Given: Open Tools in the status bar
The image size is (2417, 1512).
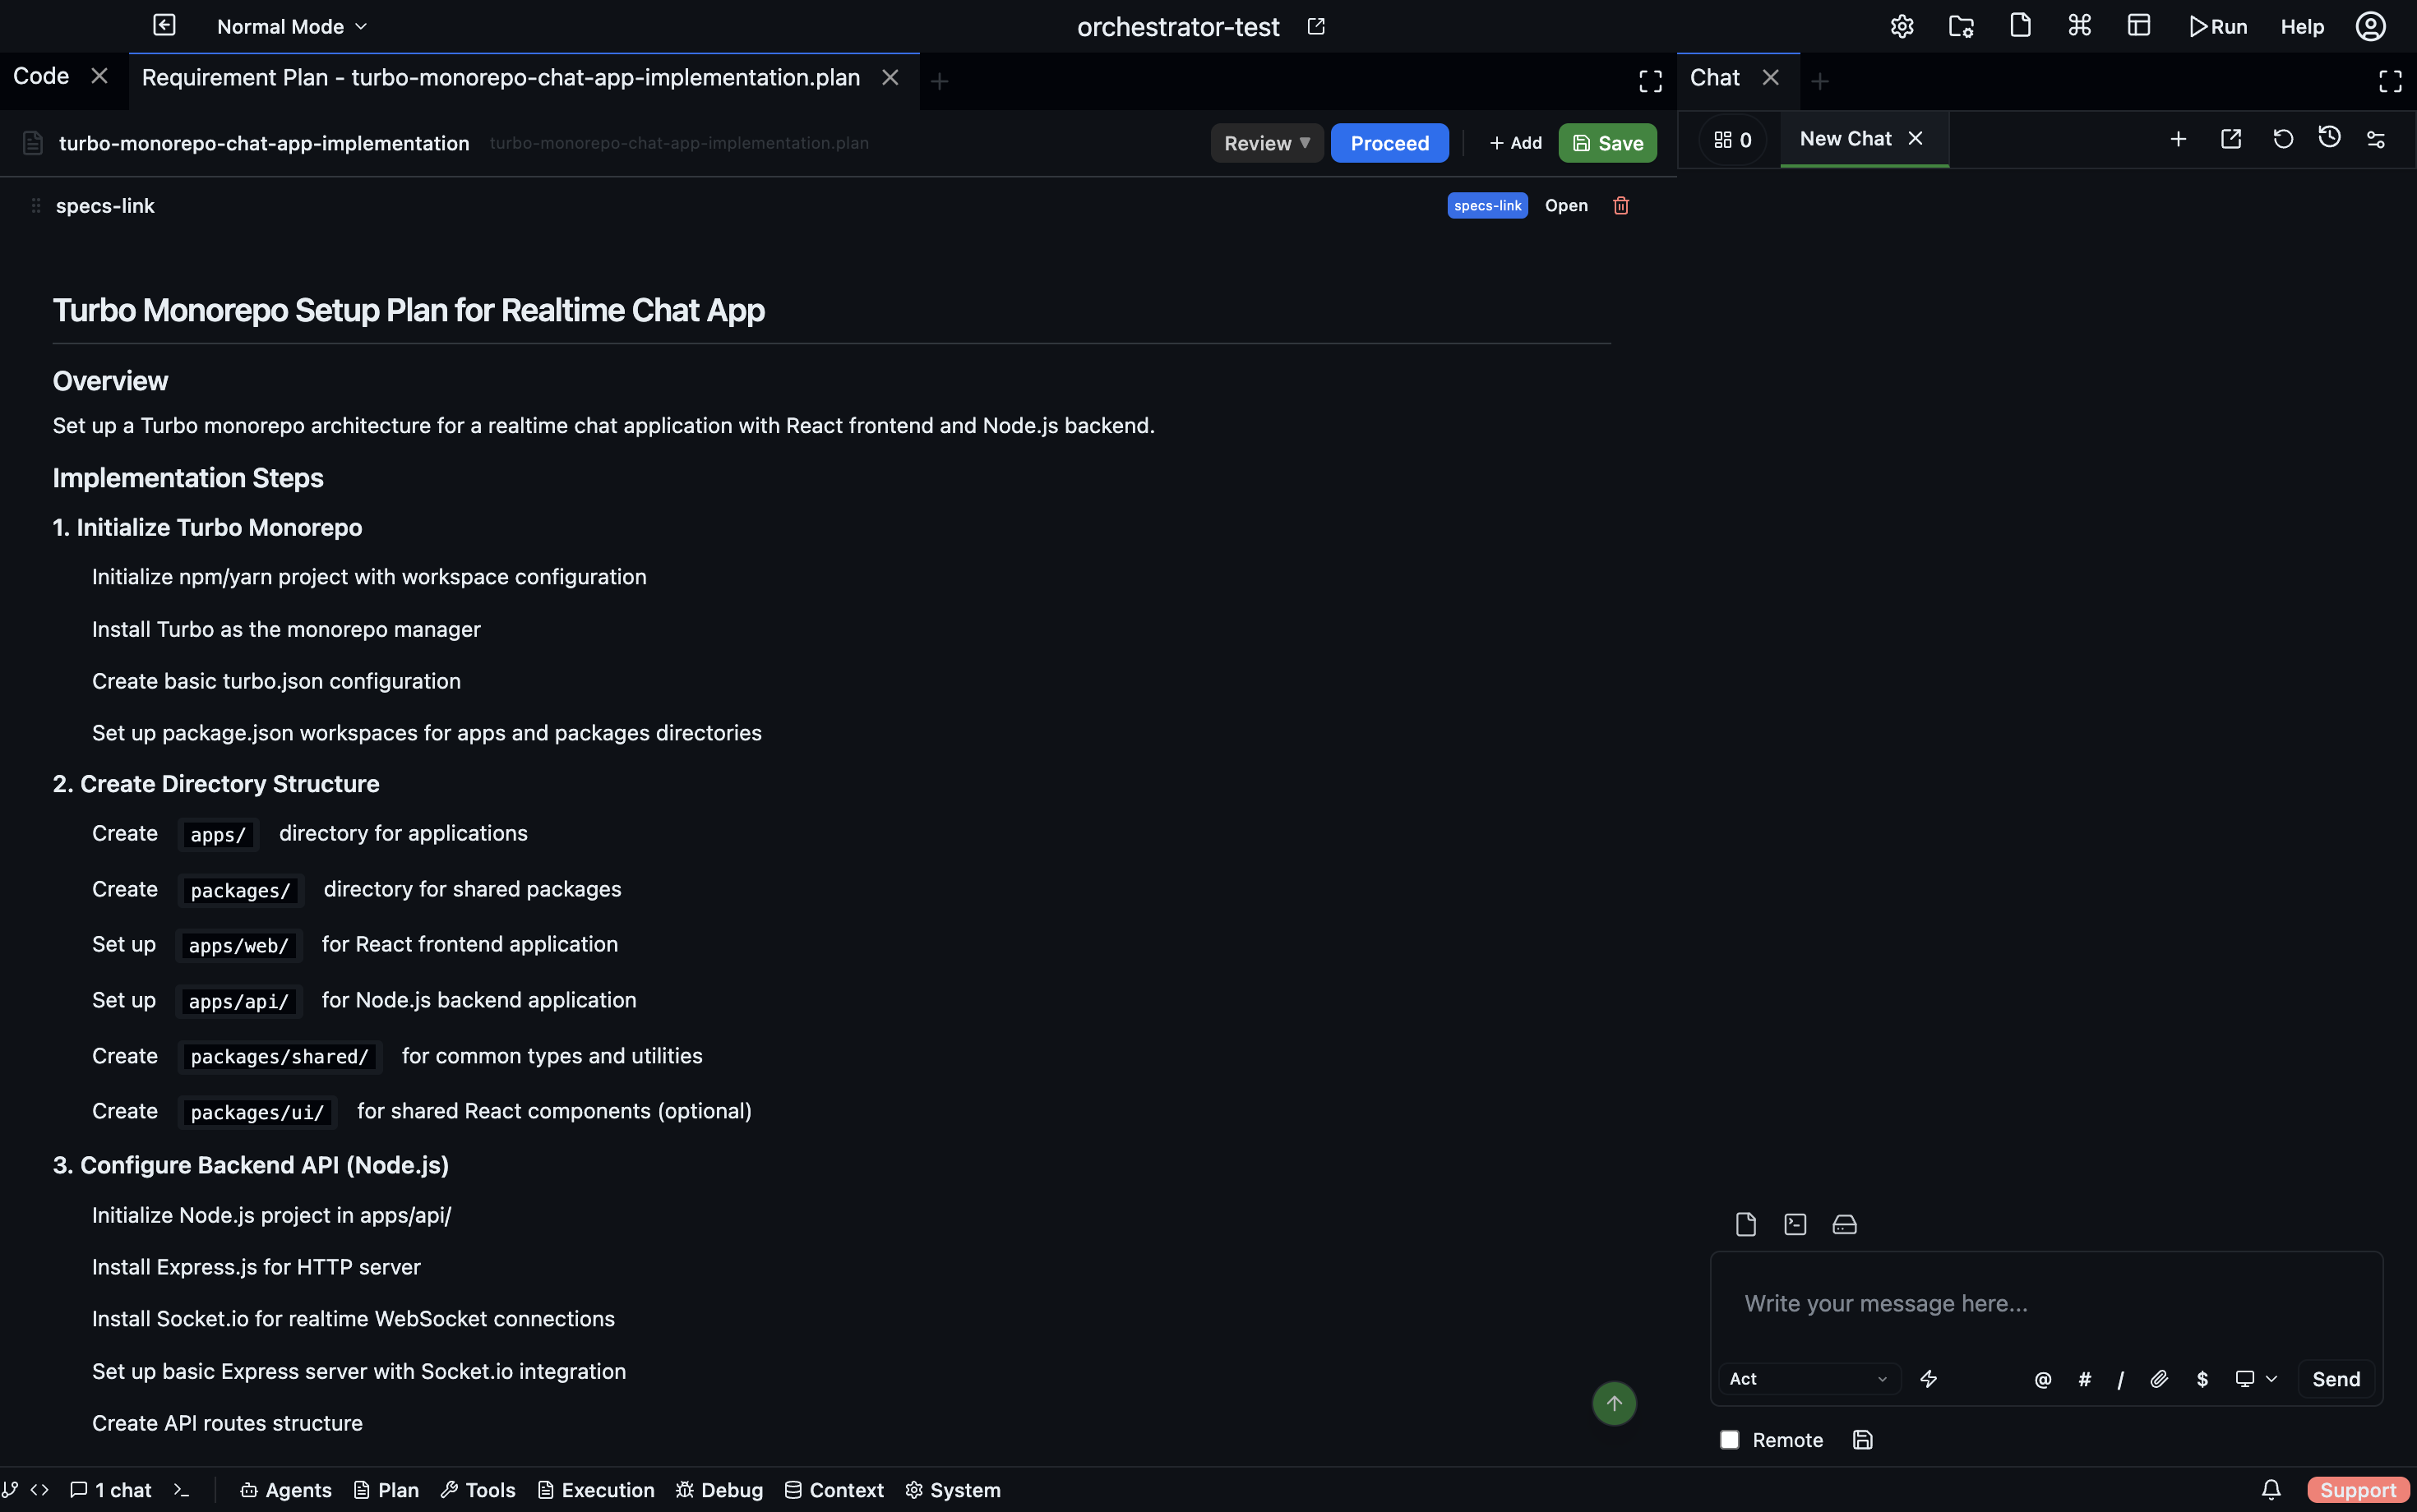Looking at the screenshot, I should 478,1490.
